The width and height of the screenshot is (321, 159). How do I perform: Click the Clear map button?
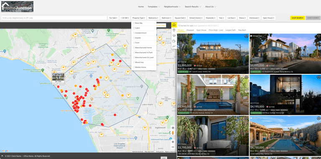point(161,25)
